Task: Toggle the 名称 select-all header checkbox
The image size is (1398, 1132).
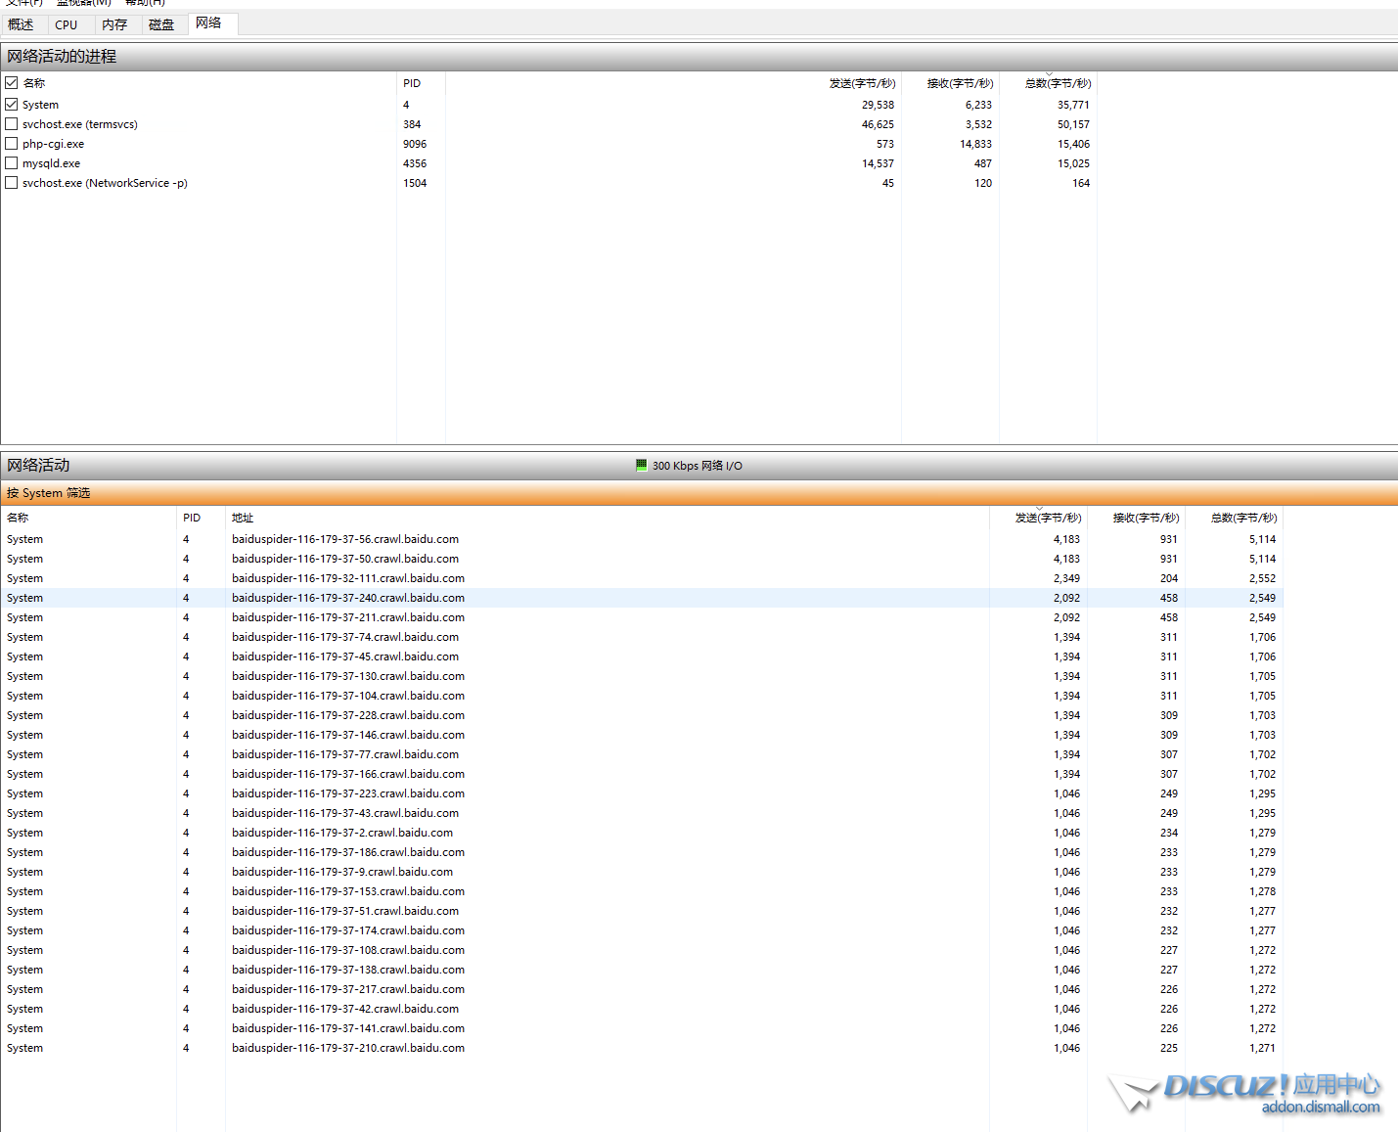Action: click(12, 83)
